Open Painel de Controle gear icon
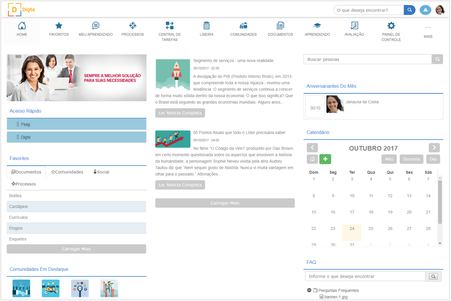The width and height of the screenshot is (451, 301). tap(391, 26)
